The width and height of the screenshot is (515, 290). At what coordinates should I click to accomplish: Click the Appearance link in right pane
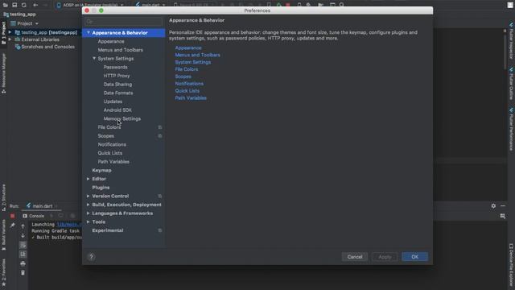tap(188, 48)
